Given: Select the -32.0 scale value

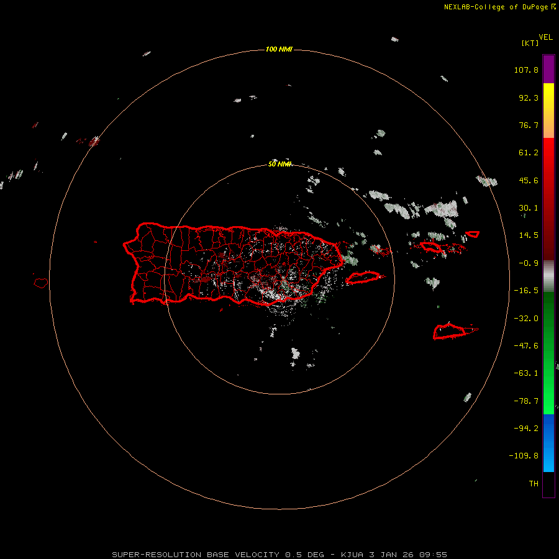Looking at the screenshot, I should click(x=526, y=319).
